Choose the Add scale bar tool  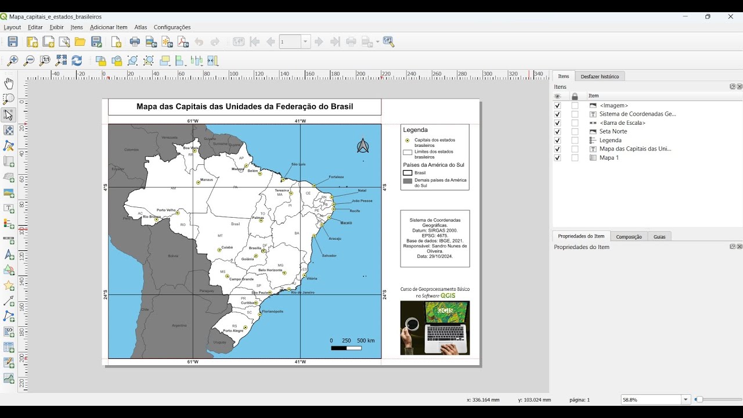9,239
